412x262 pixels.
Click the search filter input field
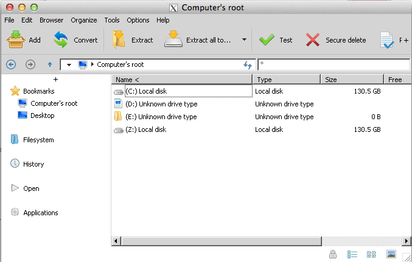tap(333, 64)
